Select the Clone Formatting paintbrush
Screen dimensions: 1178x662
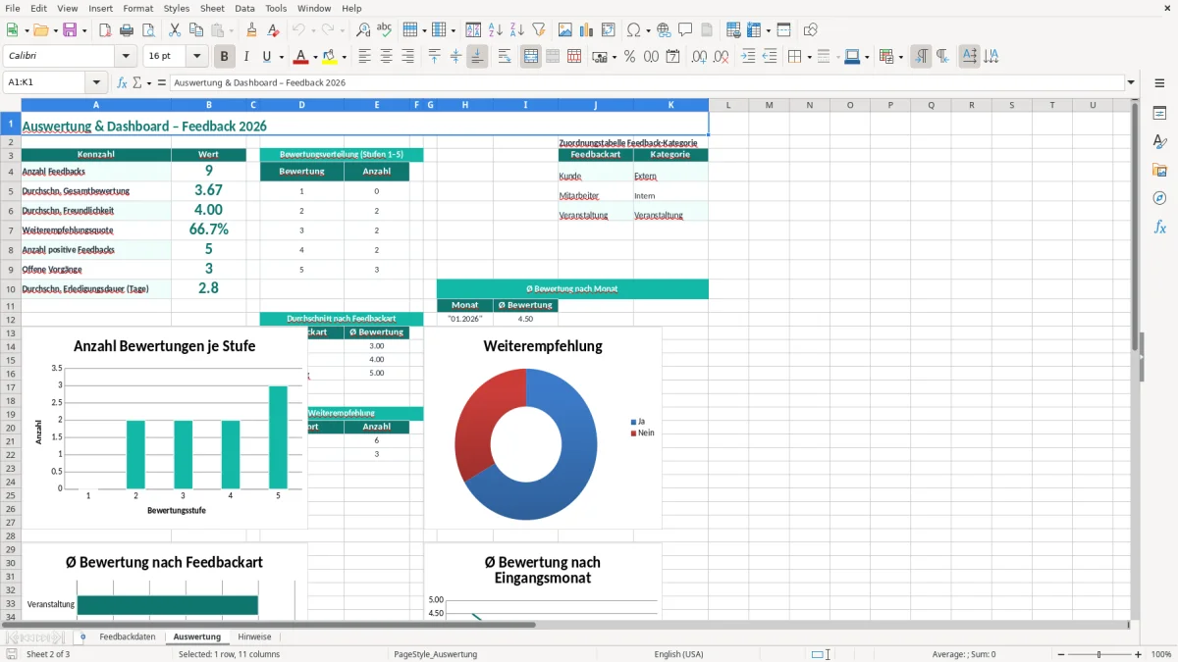pos(252,30)
